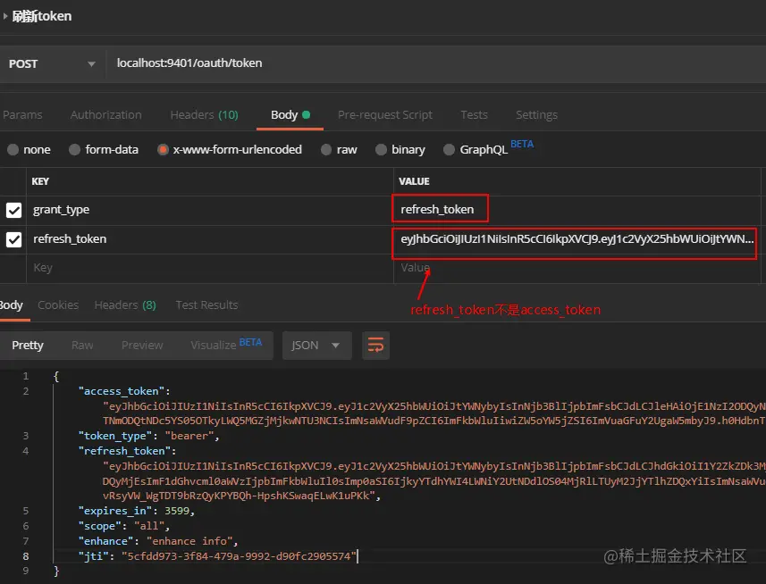766x584 pixels.
Task: Open the response Headers (8) tab
Action: [125, 305]
